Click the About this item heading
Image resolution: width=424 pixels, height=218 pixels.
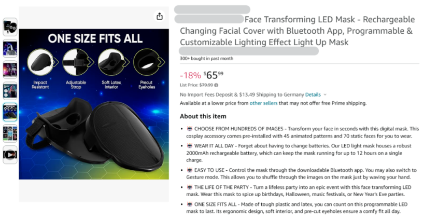point(203,116)
